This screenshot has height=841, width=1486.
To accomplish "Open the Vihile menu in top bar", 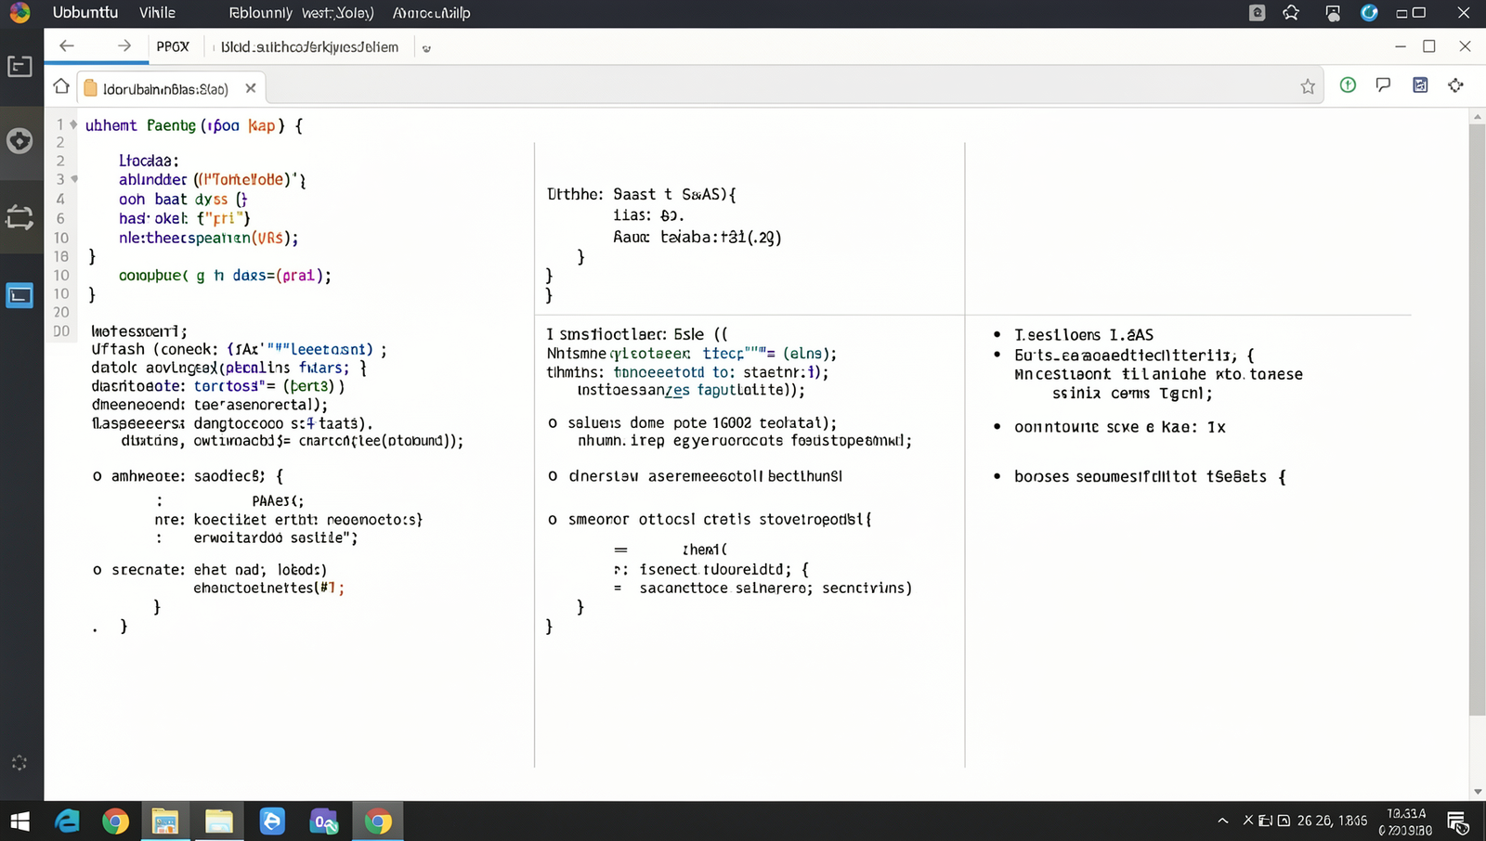I will click(157, 12).
